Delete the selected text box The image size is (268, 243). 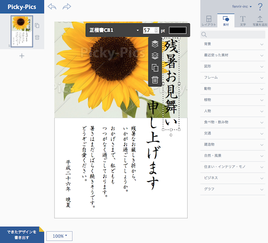pyautogui.click(x=155, y=79)
